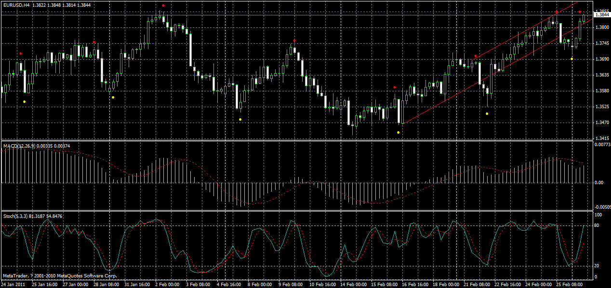Click the yellow signal dot under the 21 Feb candle
The height and width of the screenshot is (288, 611).
(487, 113)
